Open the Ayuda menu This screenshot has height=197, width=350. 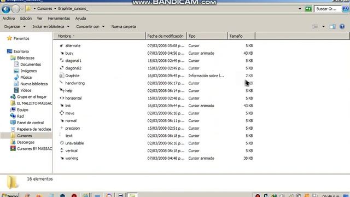80,18
